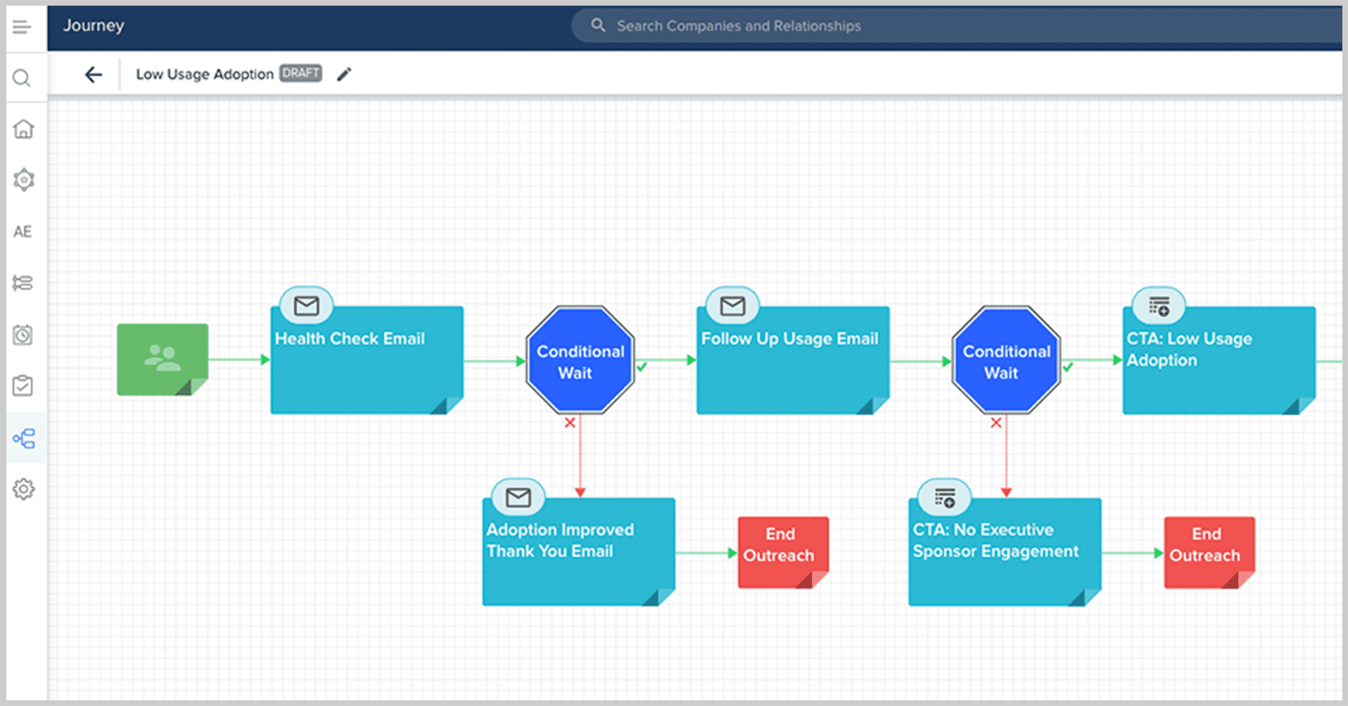Open the clipboard checklist icon in sidebar
This screenshot has height=706, width=1348.
click(x=23, y=385)
